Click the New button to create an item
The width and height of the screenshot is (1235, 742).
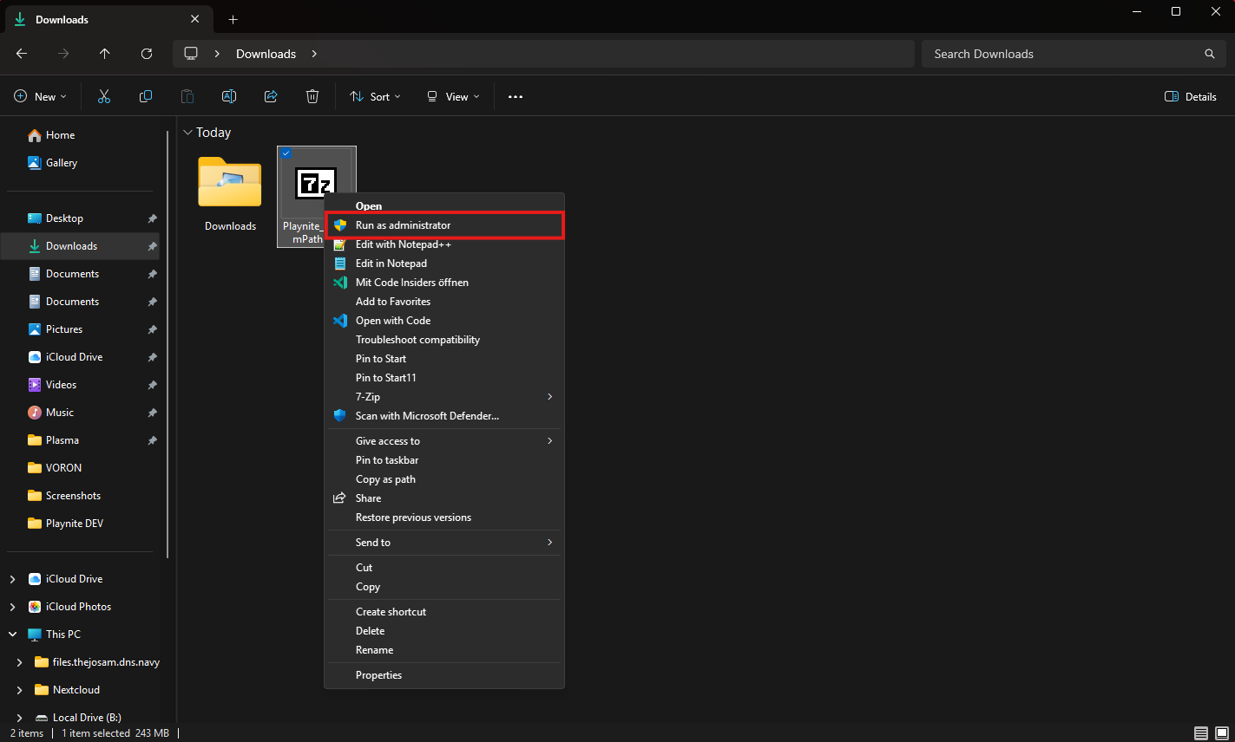pos(40,96)
